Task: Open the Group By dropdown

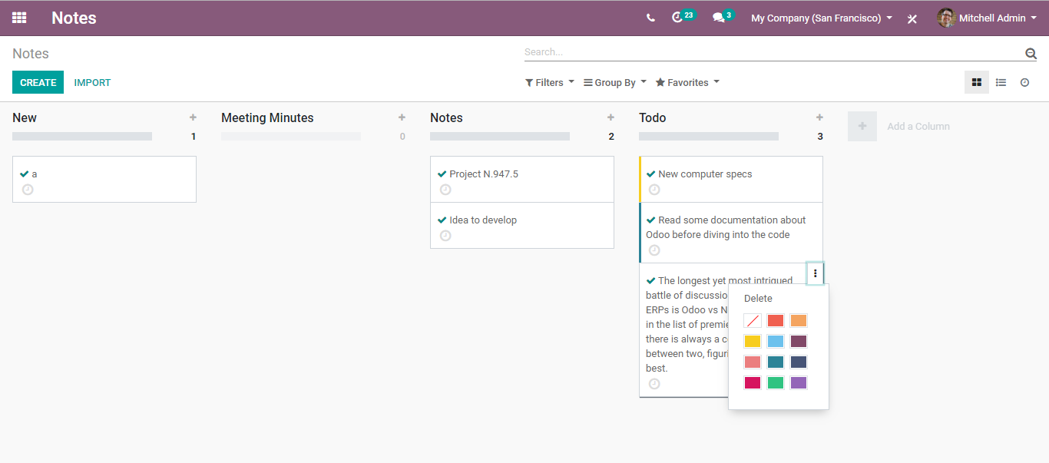Action: pyautogui.click(x=615, y=82)
